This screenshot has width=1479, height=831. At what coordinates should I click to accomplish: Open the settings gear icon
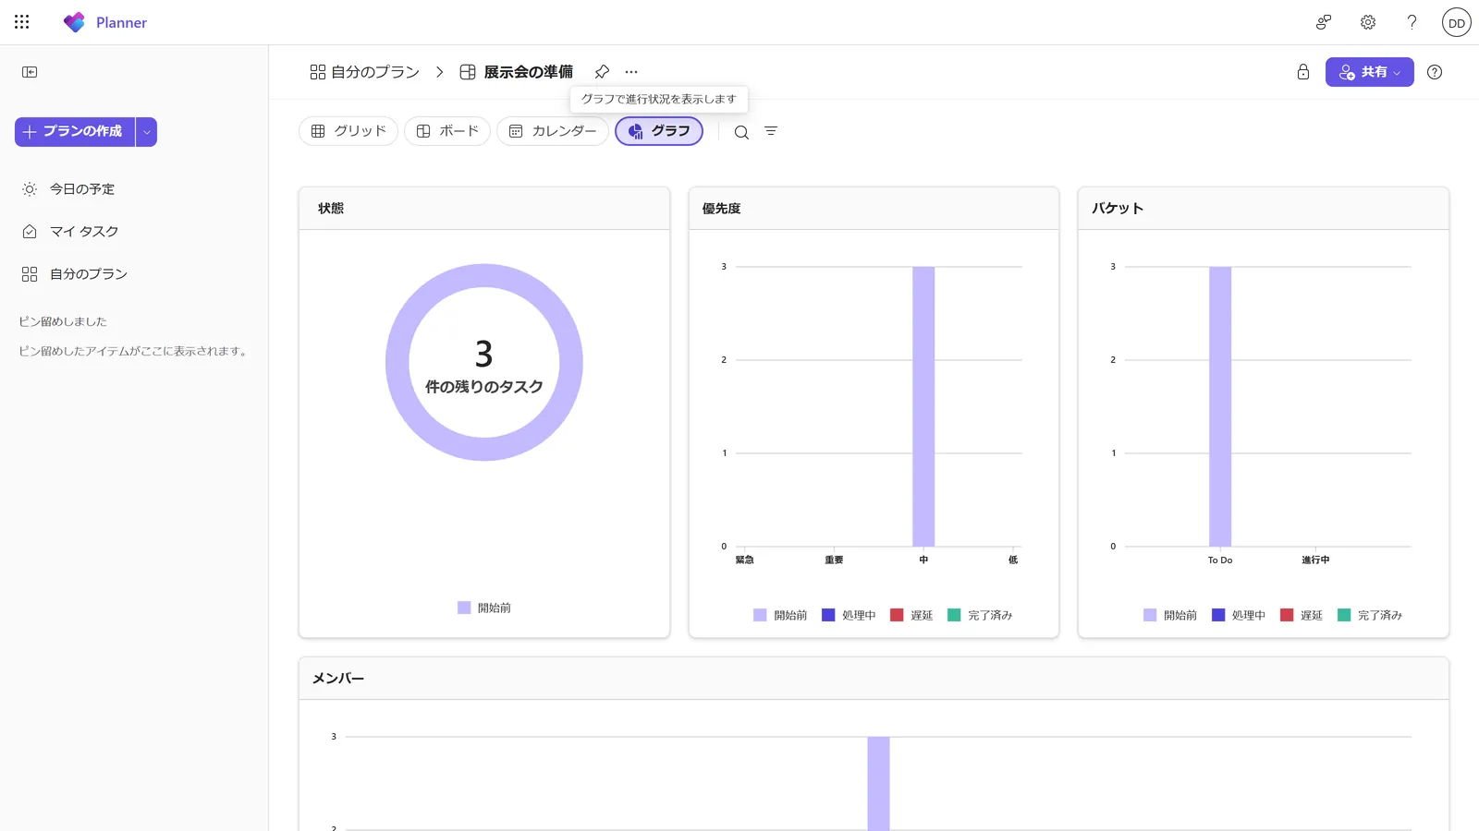(x=1368, y=22)
